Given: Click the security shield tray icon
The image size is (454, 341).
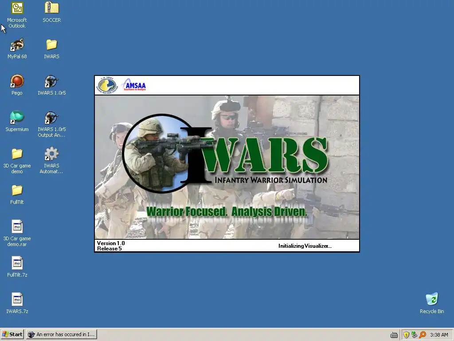Looking at the screenshot, I should [x=406, y=335].
